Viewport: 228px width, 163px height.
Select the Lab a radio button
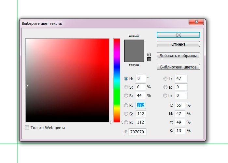click(x=165, y=87)
